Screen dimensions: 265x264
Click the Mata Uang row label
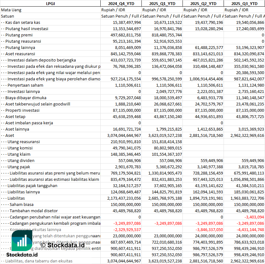[x=11, y=10]
